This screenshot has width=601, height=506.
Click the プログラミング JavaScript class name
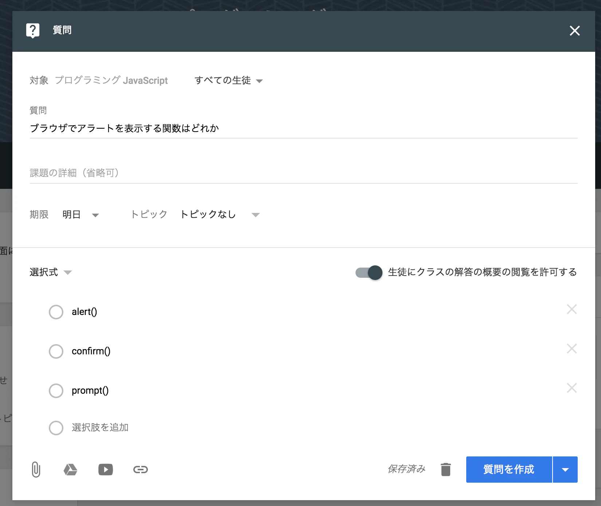[111, 81]
